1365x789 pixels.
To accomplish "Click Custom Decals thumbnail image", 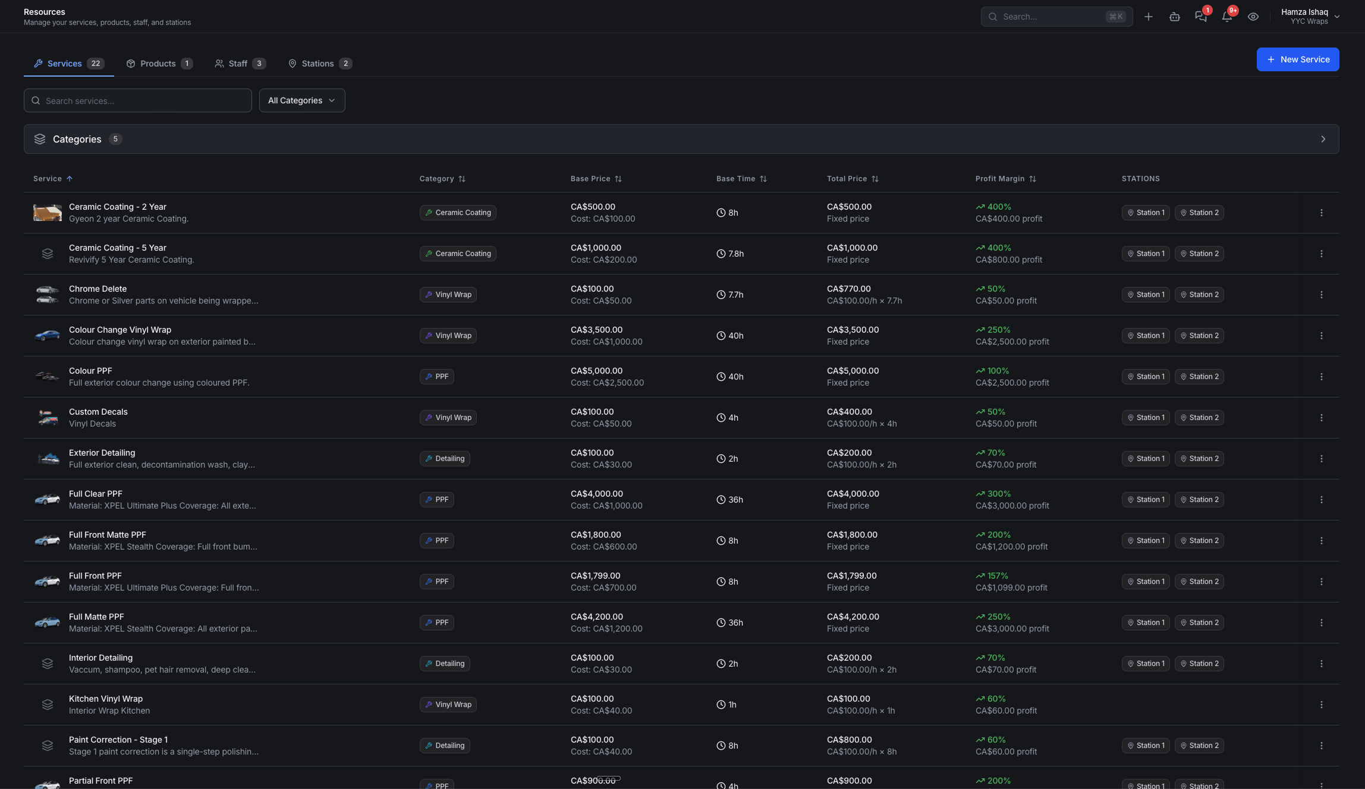I will [48, 418].
